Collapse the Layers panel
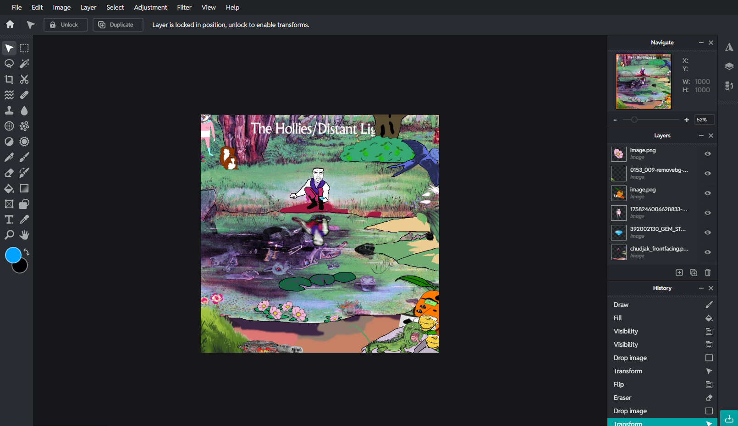738x426 pixels. click(701, 136)
